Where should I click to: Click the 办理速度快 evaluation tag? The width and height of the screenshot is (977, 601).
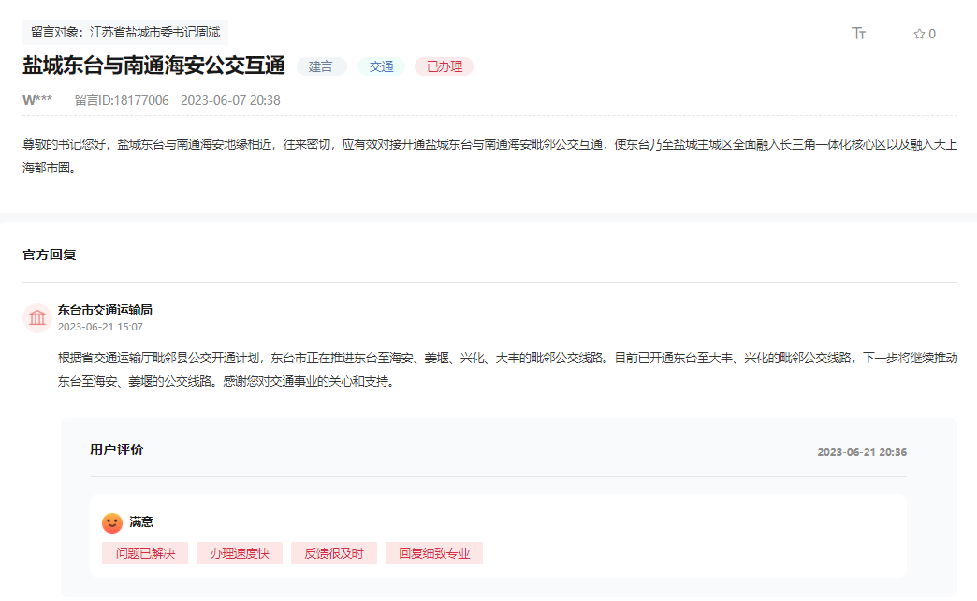pos(240,552)
